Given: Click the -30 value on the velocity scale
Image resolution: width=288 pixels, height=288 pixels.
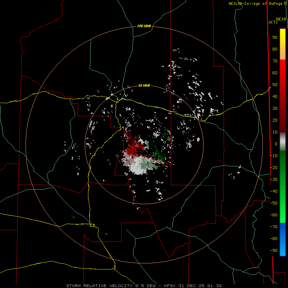Looking at the screenshot, I should pyautogui.click(x=274, y=180).
